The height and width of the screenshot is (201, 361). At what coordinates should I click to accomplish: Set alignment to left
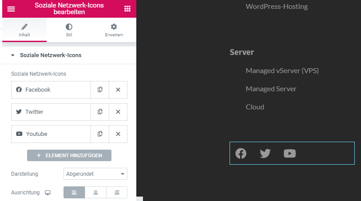tap(74, 192)
